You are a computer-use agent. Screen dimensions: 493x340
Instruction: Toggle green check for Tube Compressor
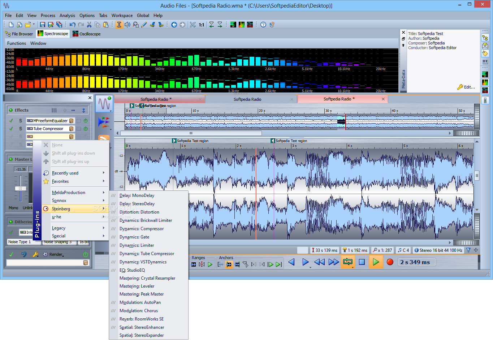click(11, 129)
